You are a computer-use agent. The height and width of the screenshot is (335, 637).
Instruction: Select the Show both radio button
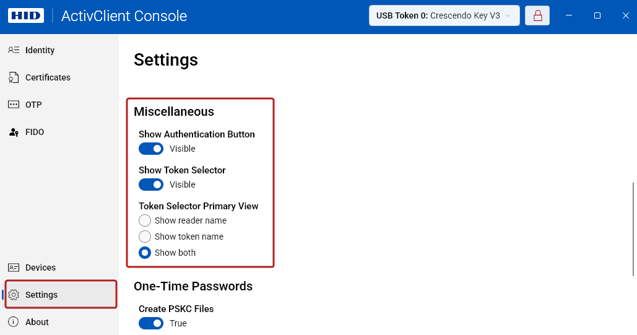[x=145, y=253]
